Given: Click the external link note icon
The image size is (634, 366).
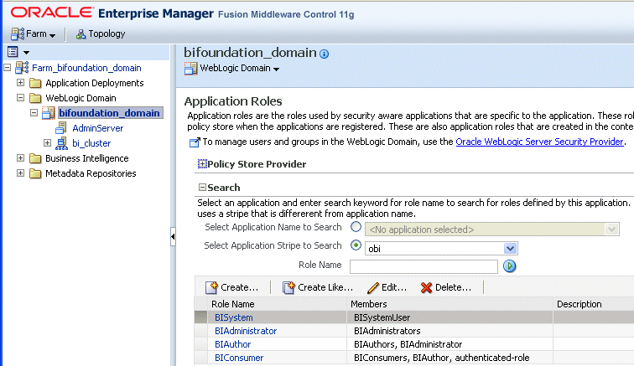Looking at the screenshot, I should pyautogui.click(x=195, y=142).
